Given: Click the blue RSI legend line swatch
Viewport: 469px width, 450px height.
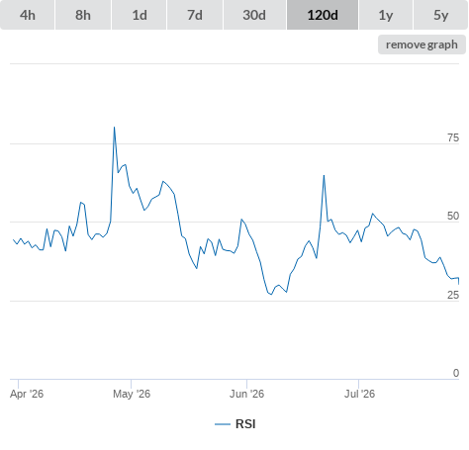Looking at the screenshot, I should 223,424.
